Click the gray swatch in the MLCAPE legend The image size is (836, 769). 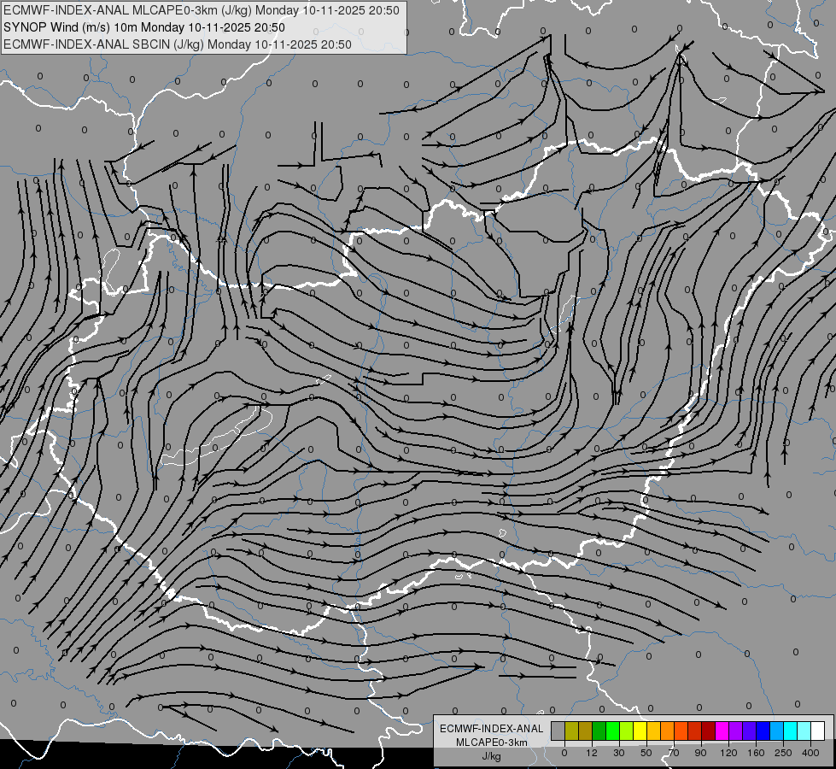coord(558,731)
